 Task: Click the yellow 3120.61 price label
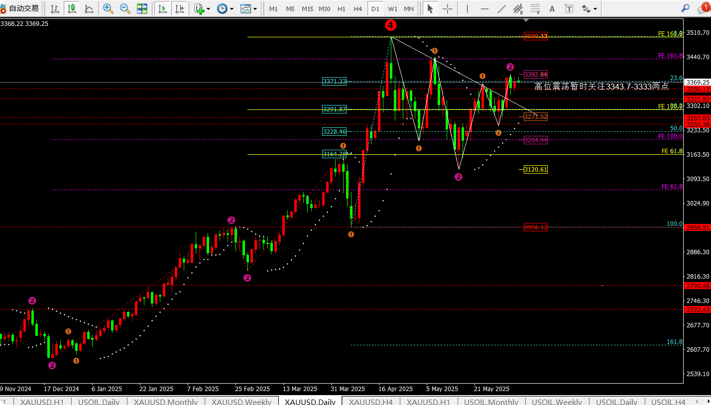pos(536,170)
